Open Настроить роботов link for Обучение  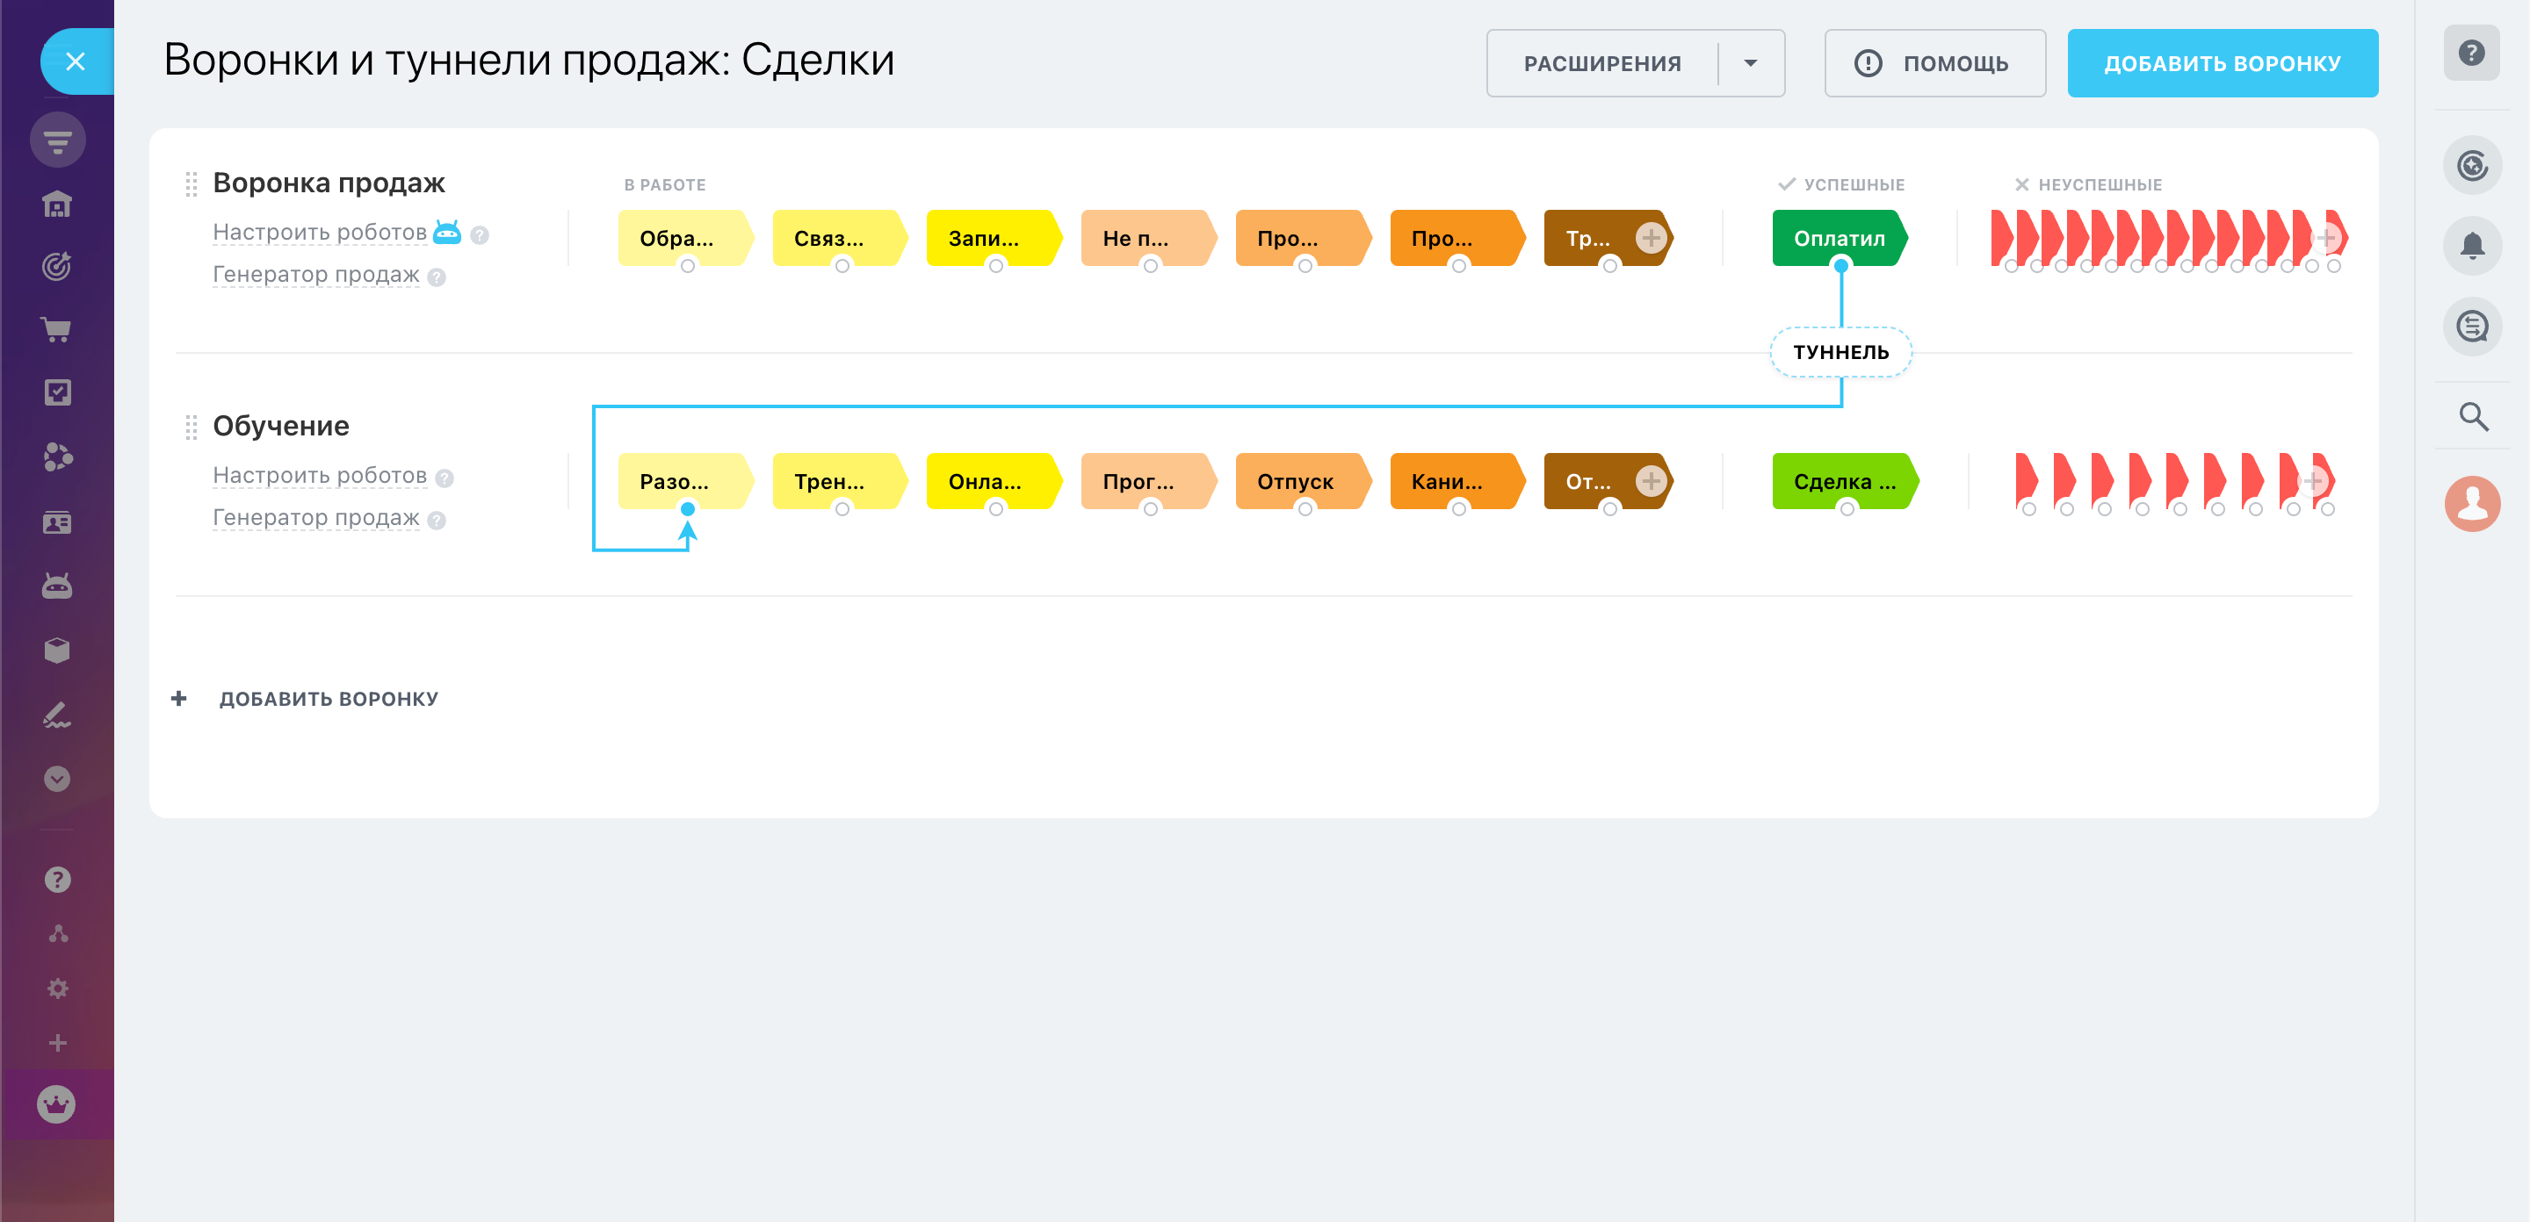[x=319, y=476]
